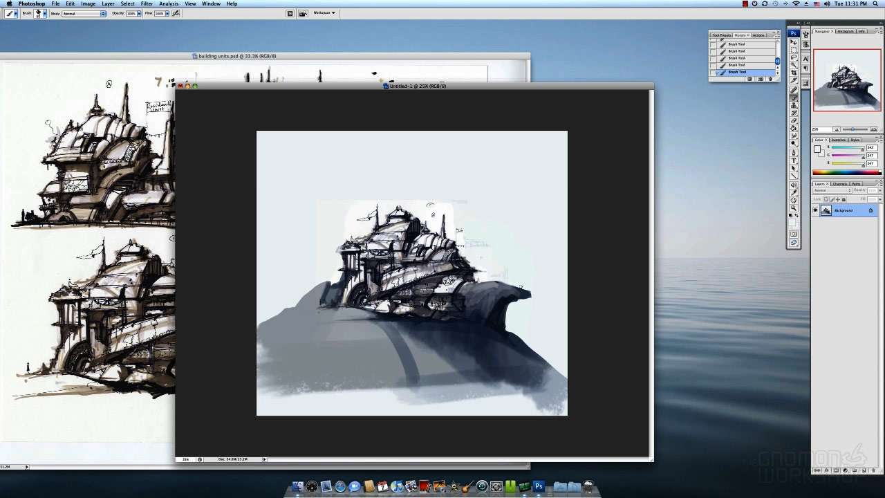This screenshot has height=498, width=885.
Task: Select the Lasso tool
Action: 794,57
